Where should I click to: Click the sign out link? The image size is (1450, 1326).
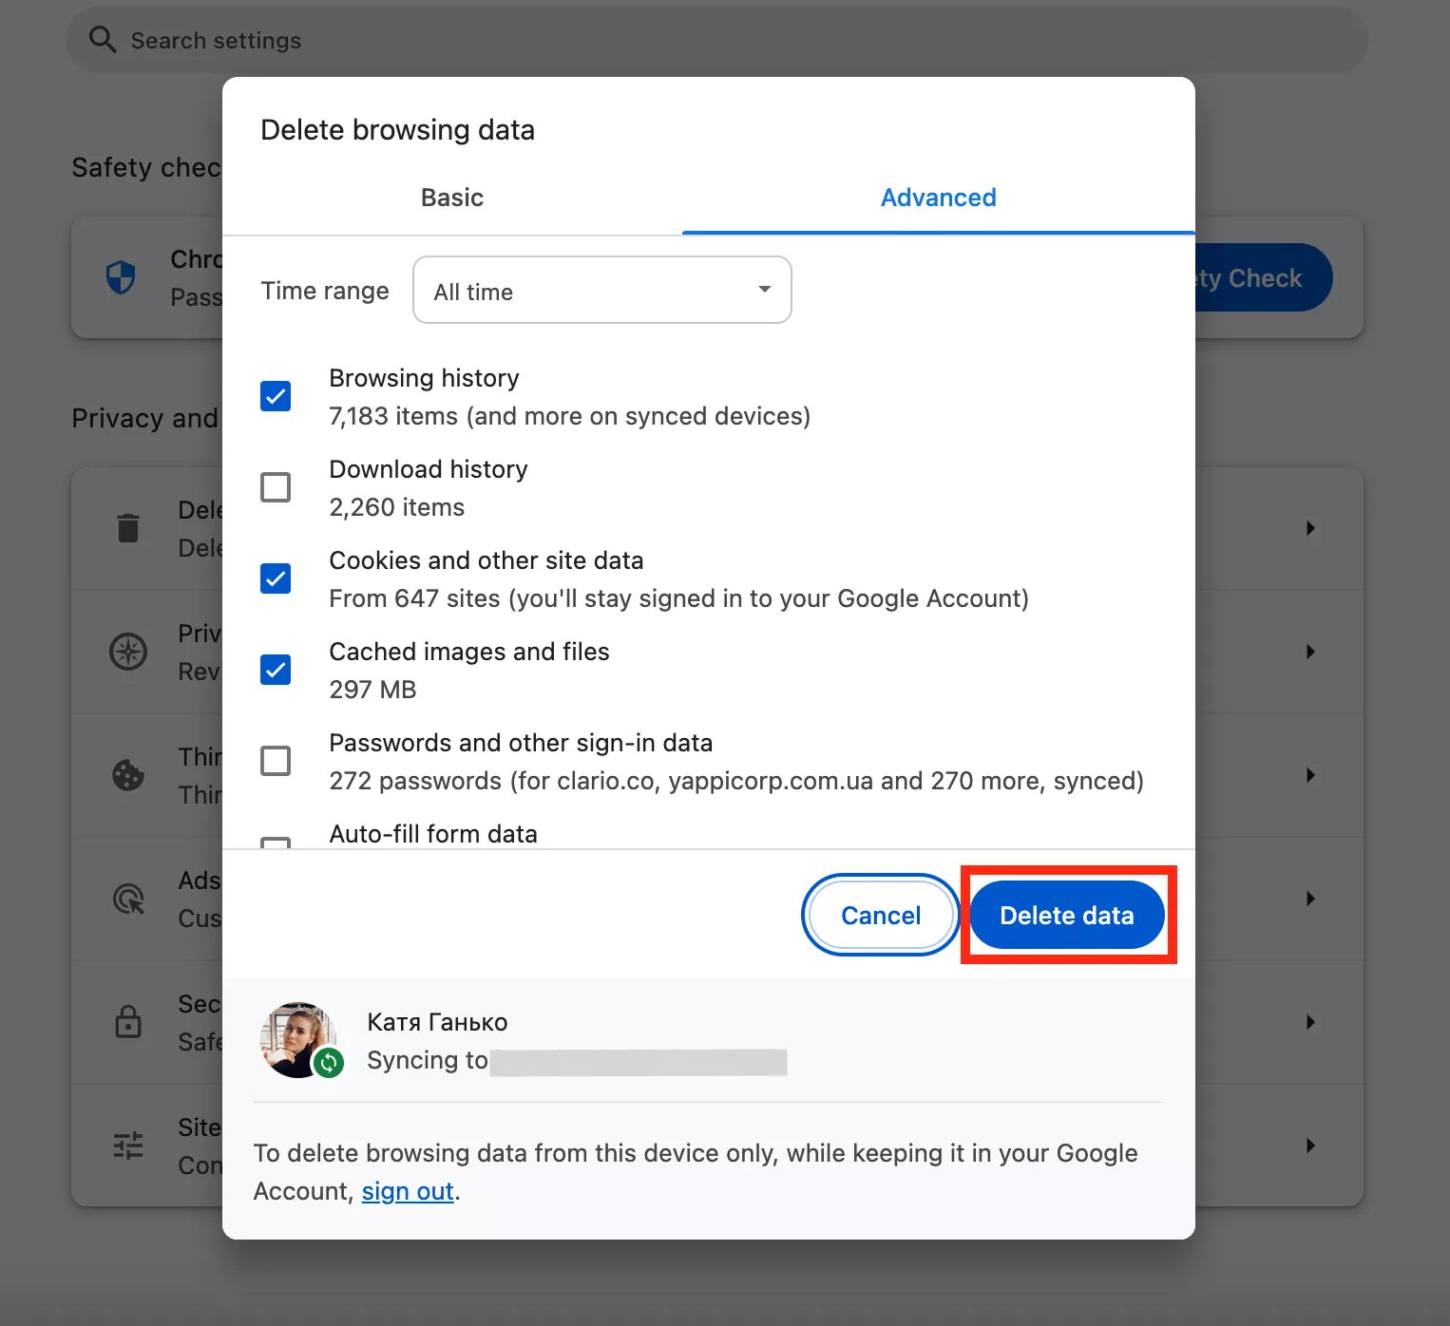(x=408, y=1191)
